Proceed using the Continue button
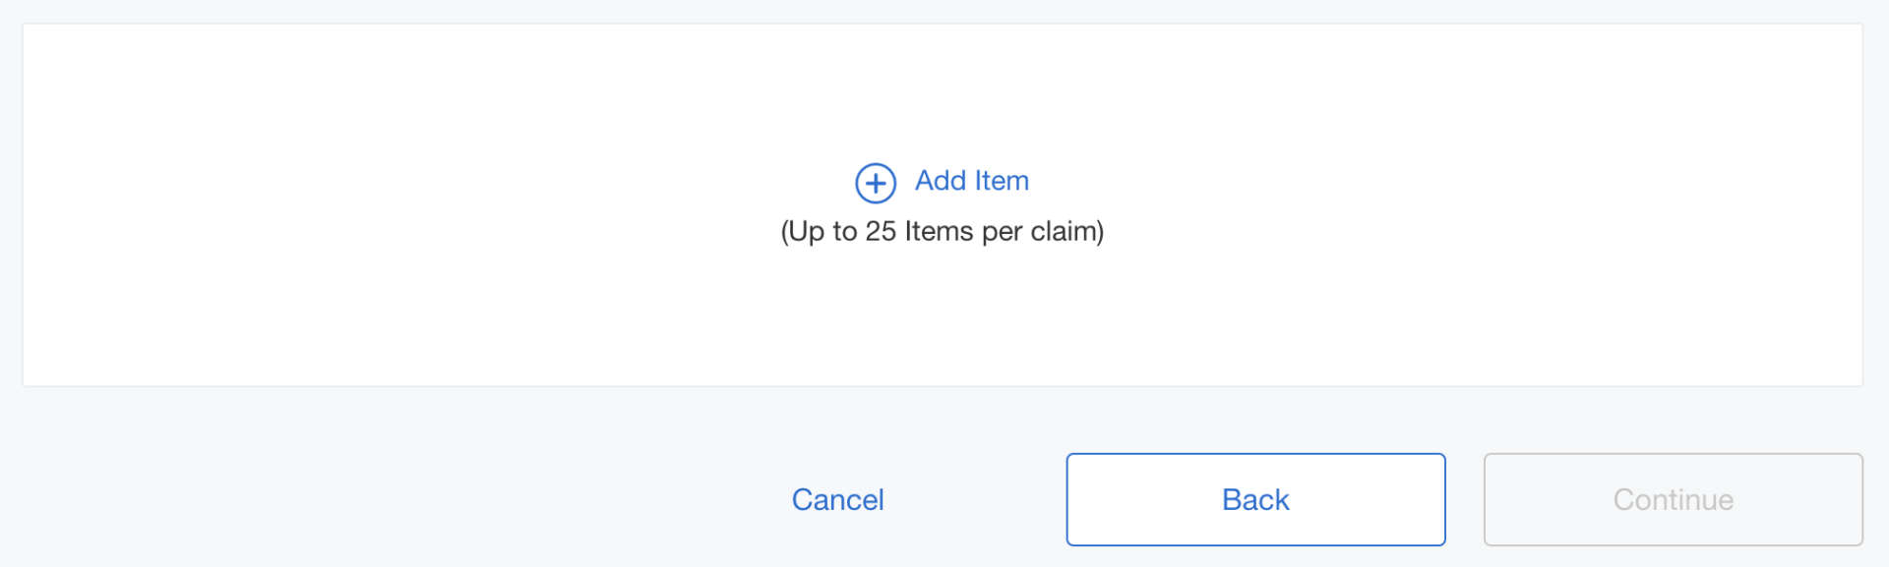Screen dimensions: 1889x567 click(x=1673, y=499)
